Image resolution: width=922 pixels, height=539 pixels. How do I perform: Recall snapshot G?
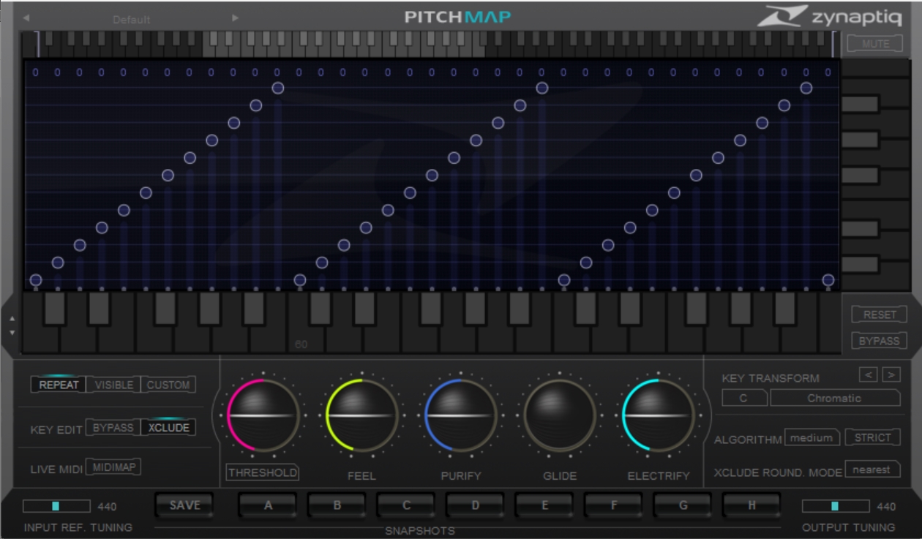[683, 505]
